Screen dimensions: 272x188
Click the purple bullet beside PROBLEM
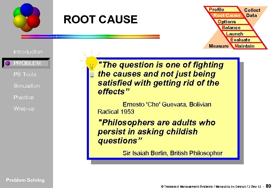pos(7,63)
